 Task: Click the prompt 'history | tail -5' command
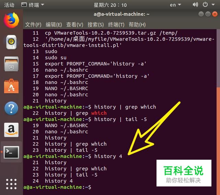point(120,119)
